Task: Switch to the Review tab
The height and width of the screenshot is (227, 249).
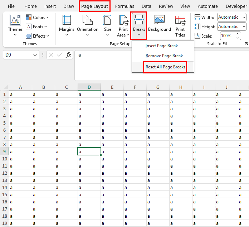Action: tap(166, 6)
